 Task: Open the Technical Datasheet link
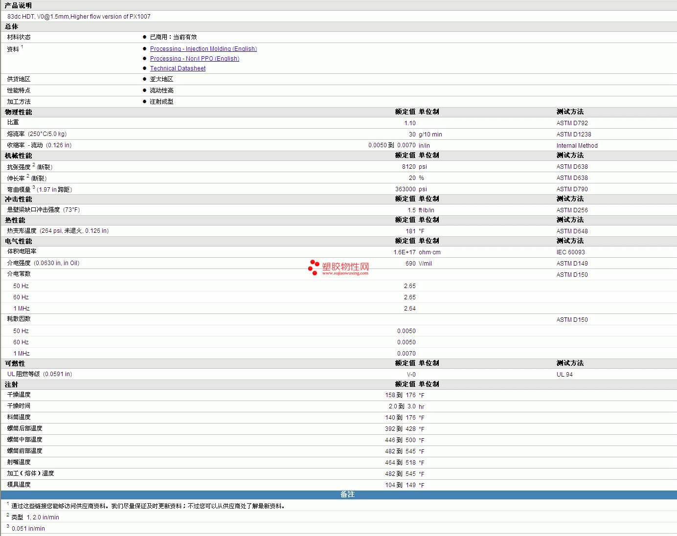tap(178, 68)
